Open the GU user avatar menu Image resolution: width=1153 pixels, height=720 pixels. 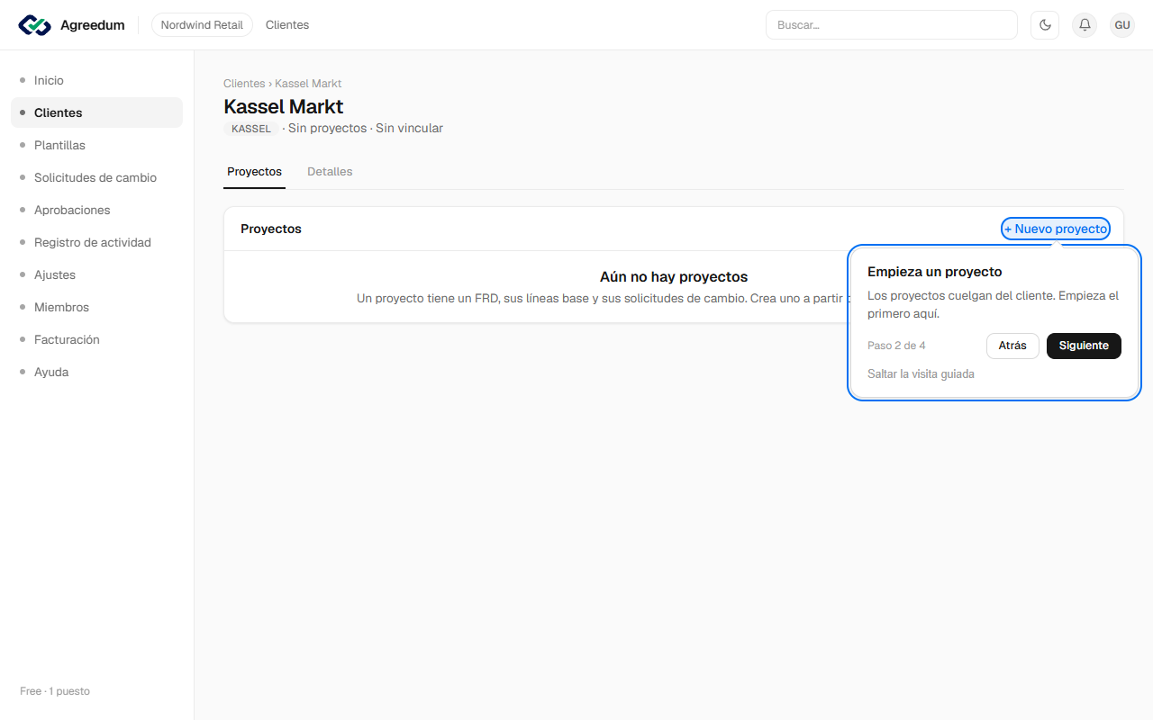point(1122,25)
